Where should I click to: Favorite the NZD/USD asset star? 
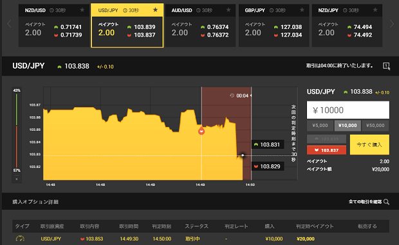pyautogui.click(x=82, y=10)
